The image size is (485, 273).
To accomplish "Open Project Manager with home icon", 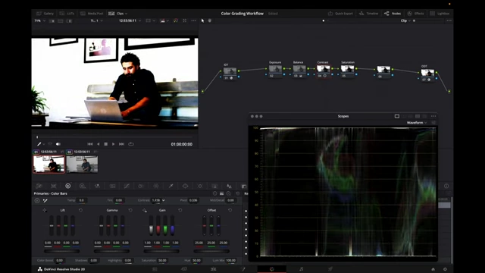I will (433, 269).
